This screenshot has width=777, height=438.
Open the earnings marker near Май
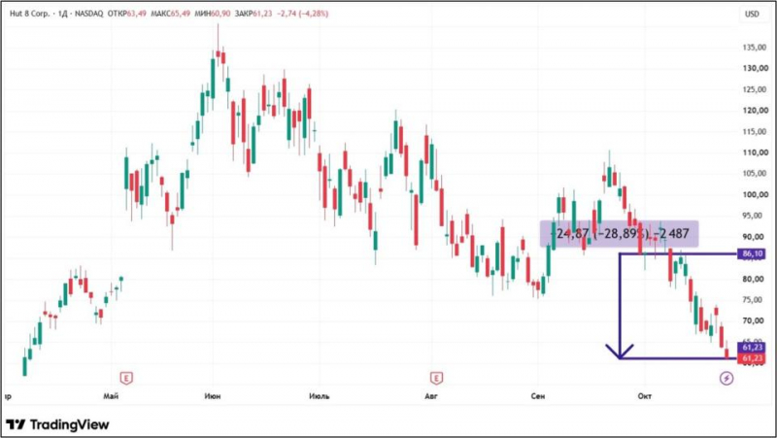pyautogui.click(x=126, y=379)
